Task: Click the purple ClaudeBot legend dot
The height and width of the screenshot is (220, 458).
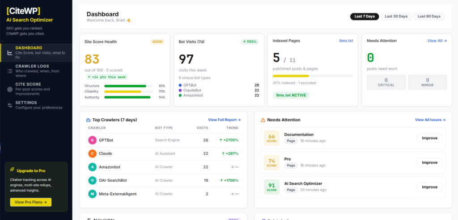Action: click(180, 90)
